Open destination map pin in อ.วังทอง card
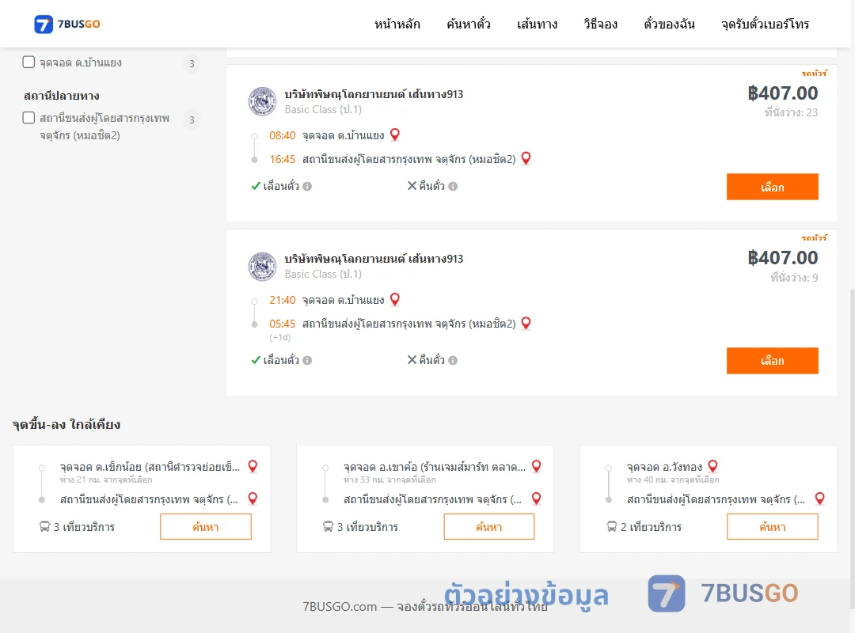The height and width of the screenshot is (633, 855). pos(819,498)
